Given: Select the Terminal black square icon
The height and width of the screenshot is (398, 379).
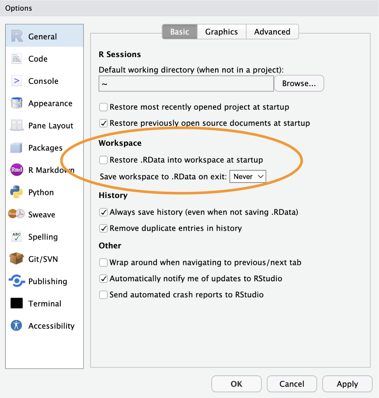Looking at the screenshot, I should click(17, 303).
